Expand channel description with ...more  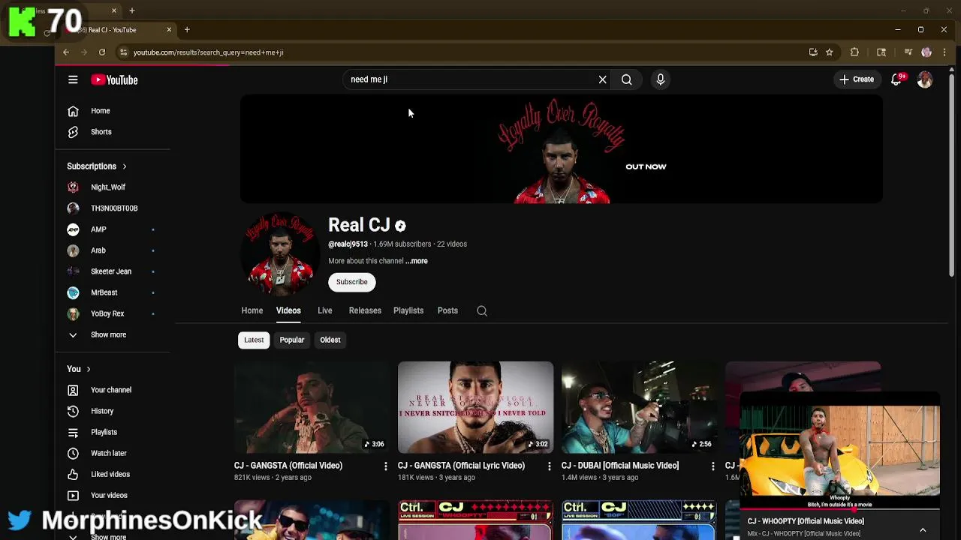coord(417,261)
